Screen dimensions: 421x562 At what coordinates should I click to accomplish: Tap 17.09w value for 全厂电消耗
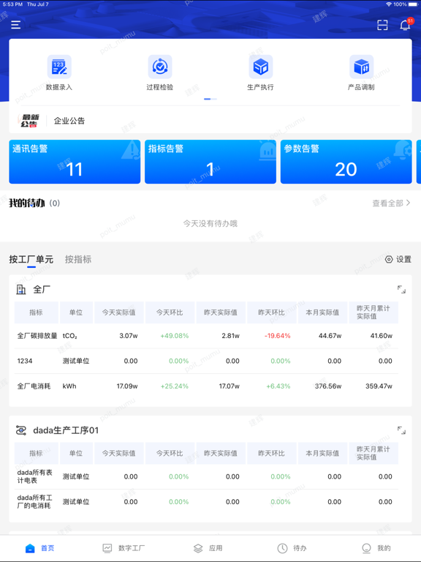[x=127, y=386]
